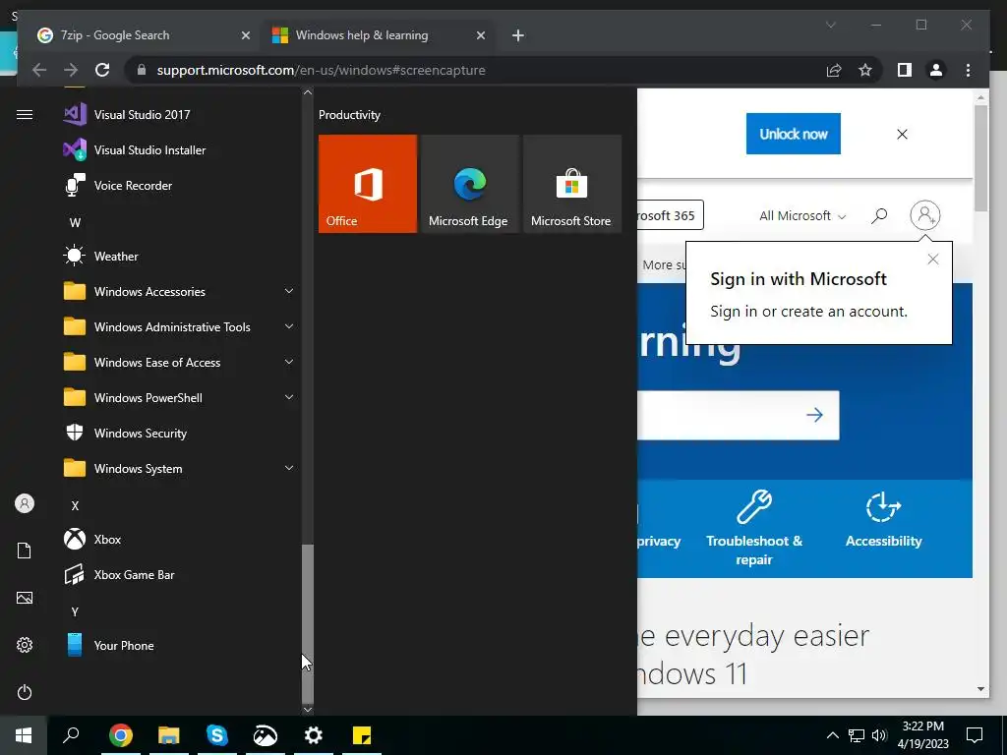Reload the current page
1007x755 pixels.
pyautogui.click(x=102, y=70)
